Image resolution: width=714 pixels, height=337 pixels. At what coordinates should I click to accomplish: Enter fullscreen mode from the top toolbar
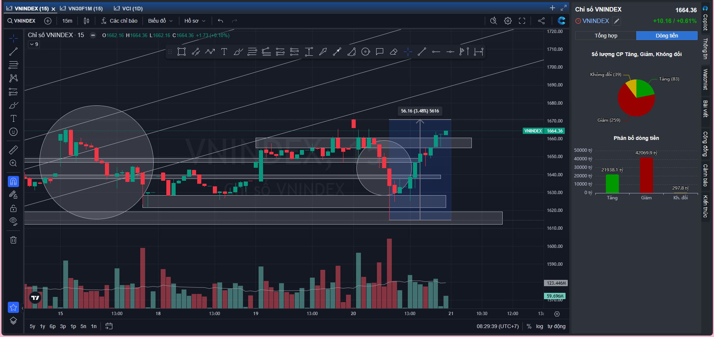pos(522,21)
